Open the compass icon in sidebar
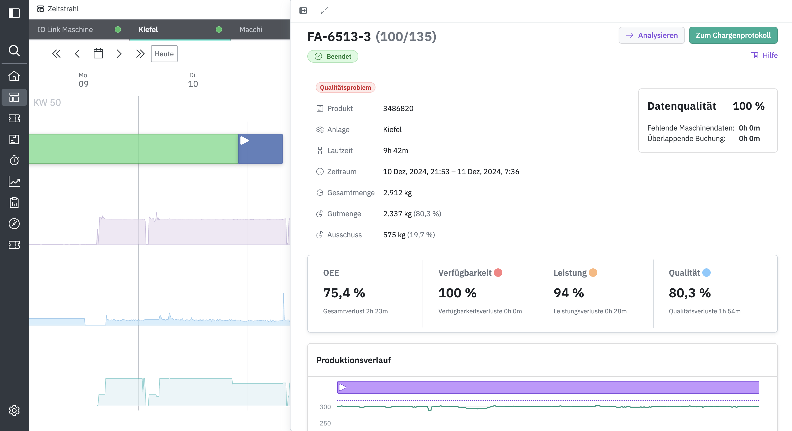This screenshot has height=431, width=792. tap(14, 223)
